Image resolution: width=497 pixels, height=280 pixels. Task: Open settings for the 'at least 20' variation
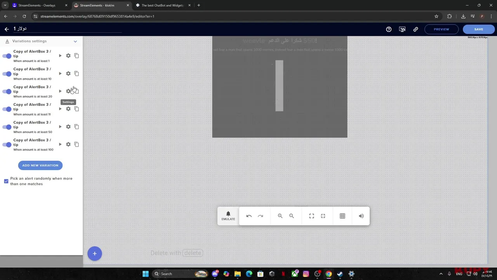pos(68,91)
